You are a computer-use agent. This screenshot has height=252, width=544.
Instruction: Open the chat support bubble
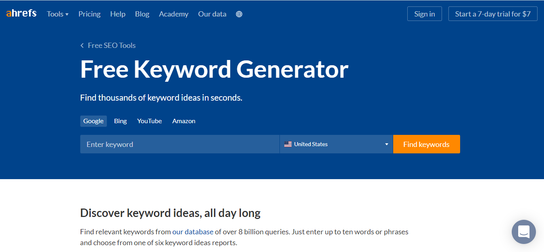coord(523,232)
